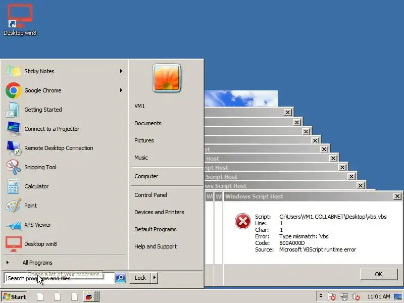
Task: Open Help and Support
Action: (x=156, y=246)
